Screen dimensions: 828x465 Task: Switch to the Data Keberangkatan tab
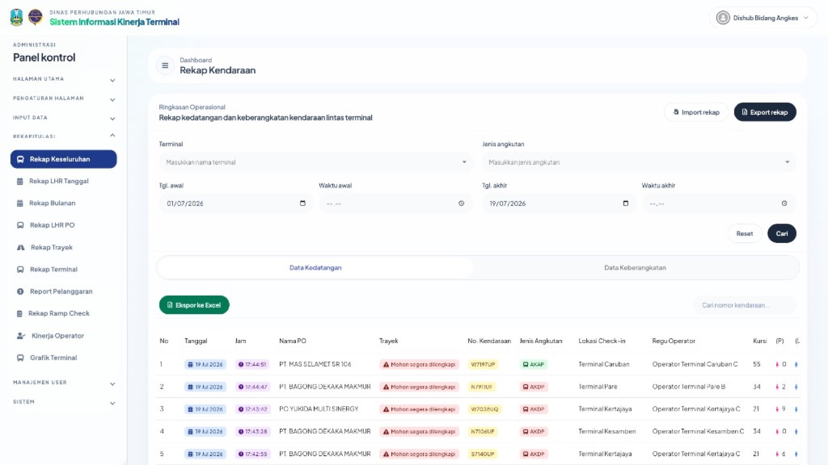[635, 268]
